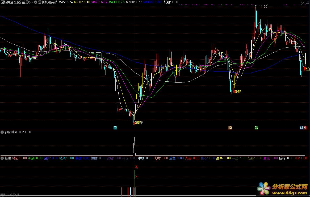The height and width of the screenshot is (197, 310).
Task: Click the 榜 marker icon below the chart
Action: click(230, 128)
